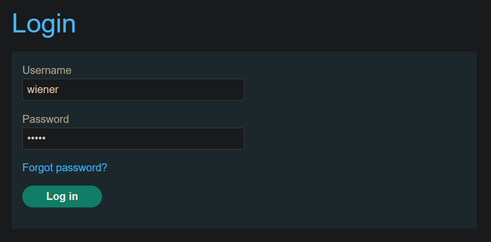Click the Username label text
This screenshot has height=242, width=491.
[47, 70]
